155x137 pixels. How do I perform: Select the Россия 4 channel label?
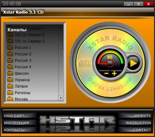click(23, 67)
